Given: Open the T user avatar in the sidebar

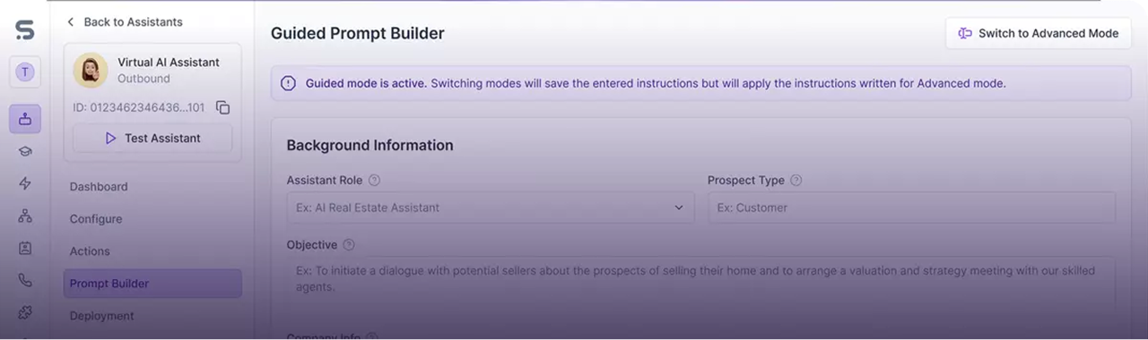Looking at the screenshot, I should pyautogui.click(x=25, y=72).
